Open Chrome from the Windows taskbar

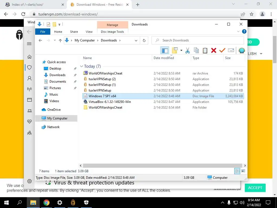47,203
